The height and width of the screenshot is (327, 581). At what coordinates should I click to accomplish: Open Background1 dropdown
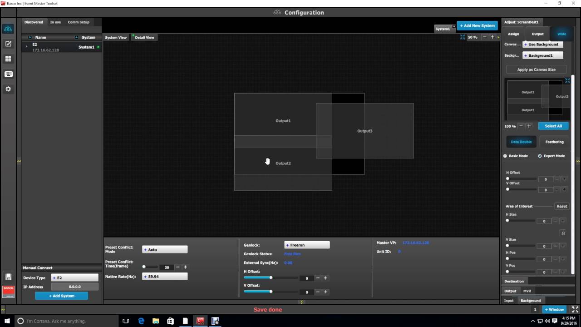543,55
